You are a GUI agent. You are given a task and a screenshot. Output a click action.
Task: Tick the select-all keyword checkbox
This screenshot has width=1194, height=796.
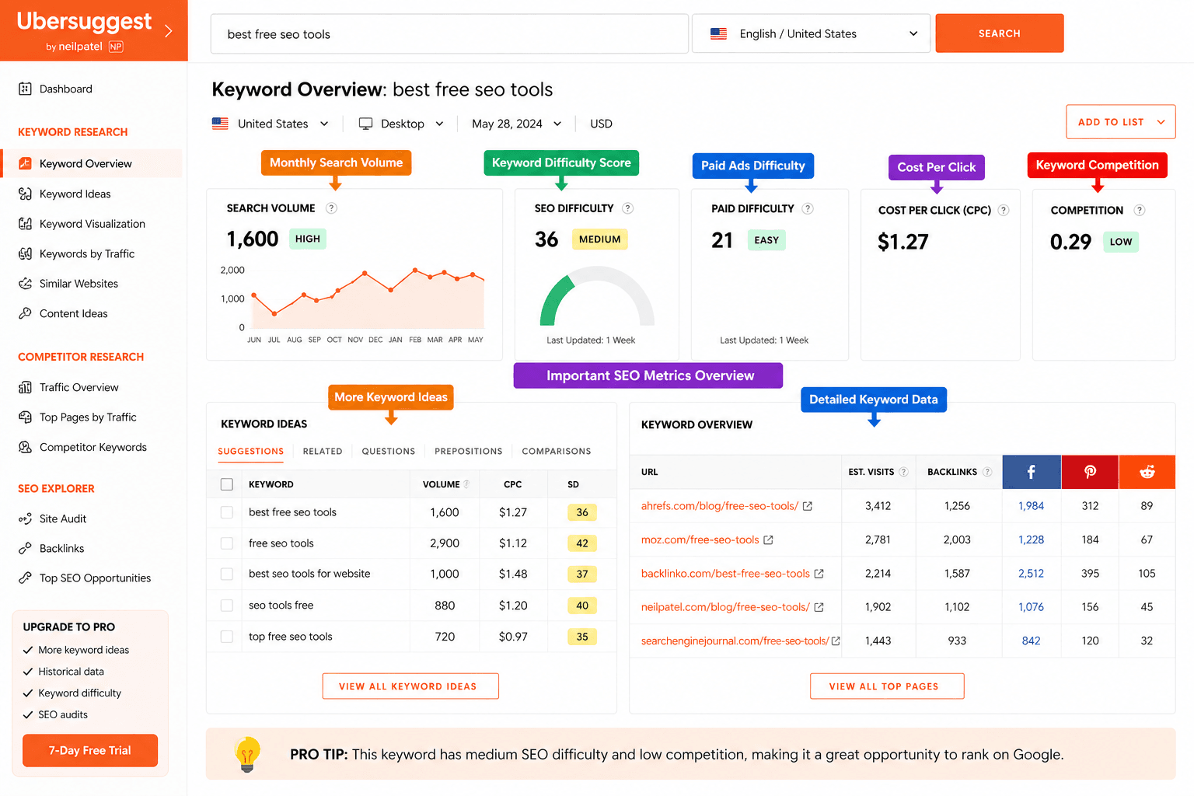[x=227, y=484]
